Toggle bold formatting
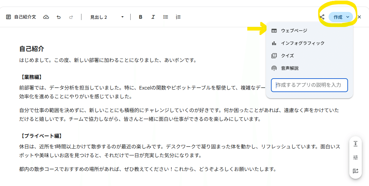Viewport: 369px width, 186px height. point(140,17)
